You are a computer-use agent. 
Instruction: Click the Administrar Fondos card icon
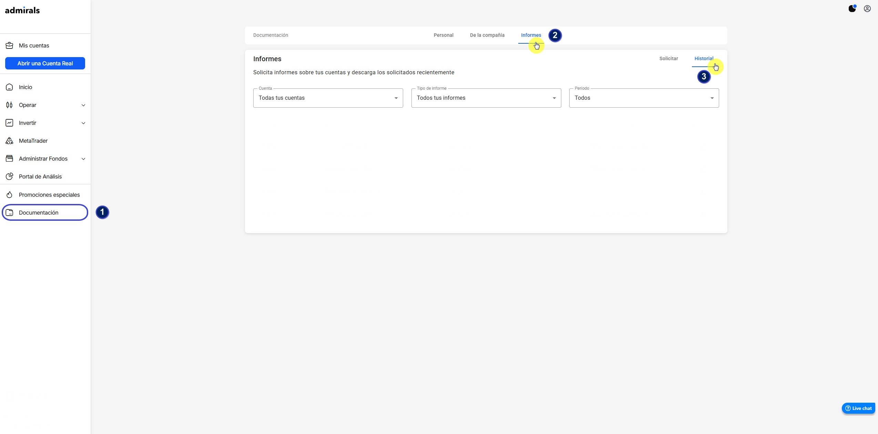[9, 159]
